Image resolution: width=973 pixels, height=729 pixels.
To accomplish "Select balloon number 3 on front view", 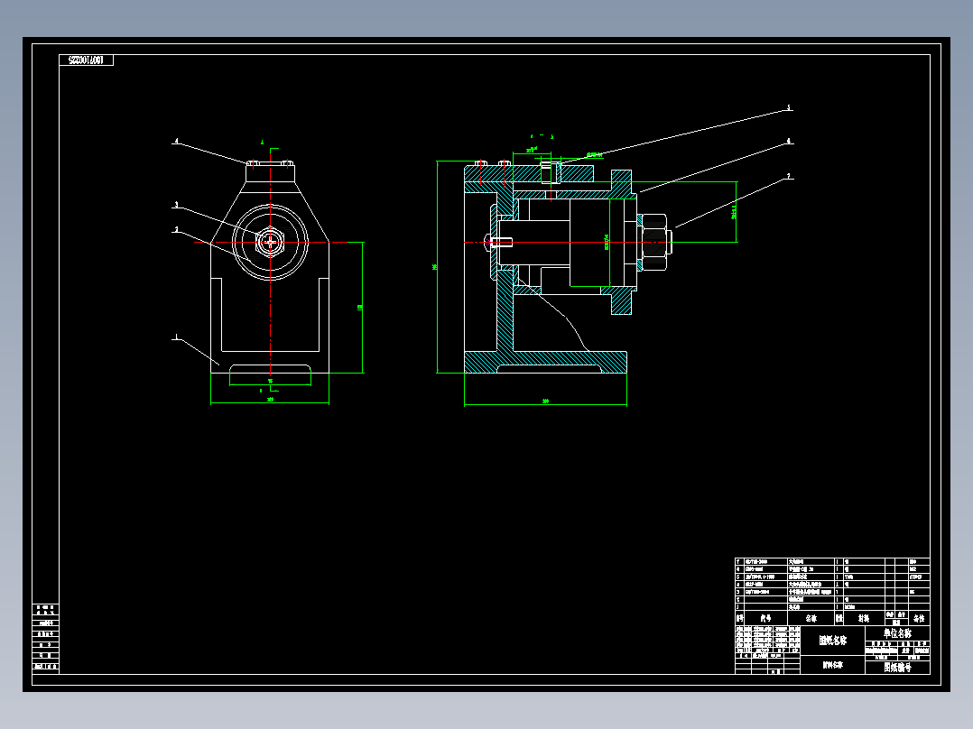I will (x=176, y=205).
